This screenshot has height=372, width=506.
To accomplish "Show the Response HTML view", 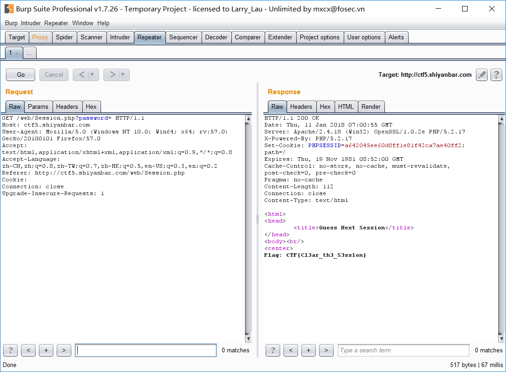I will tap(346, 107).
